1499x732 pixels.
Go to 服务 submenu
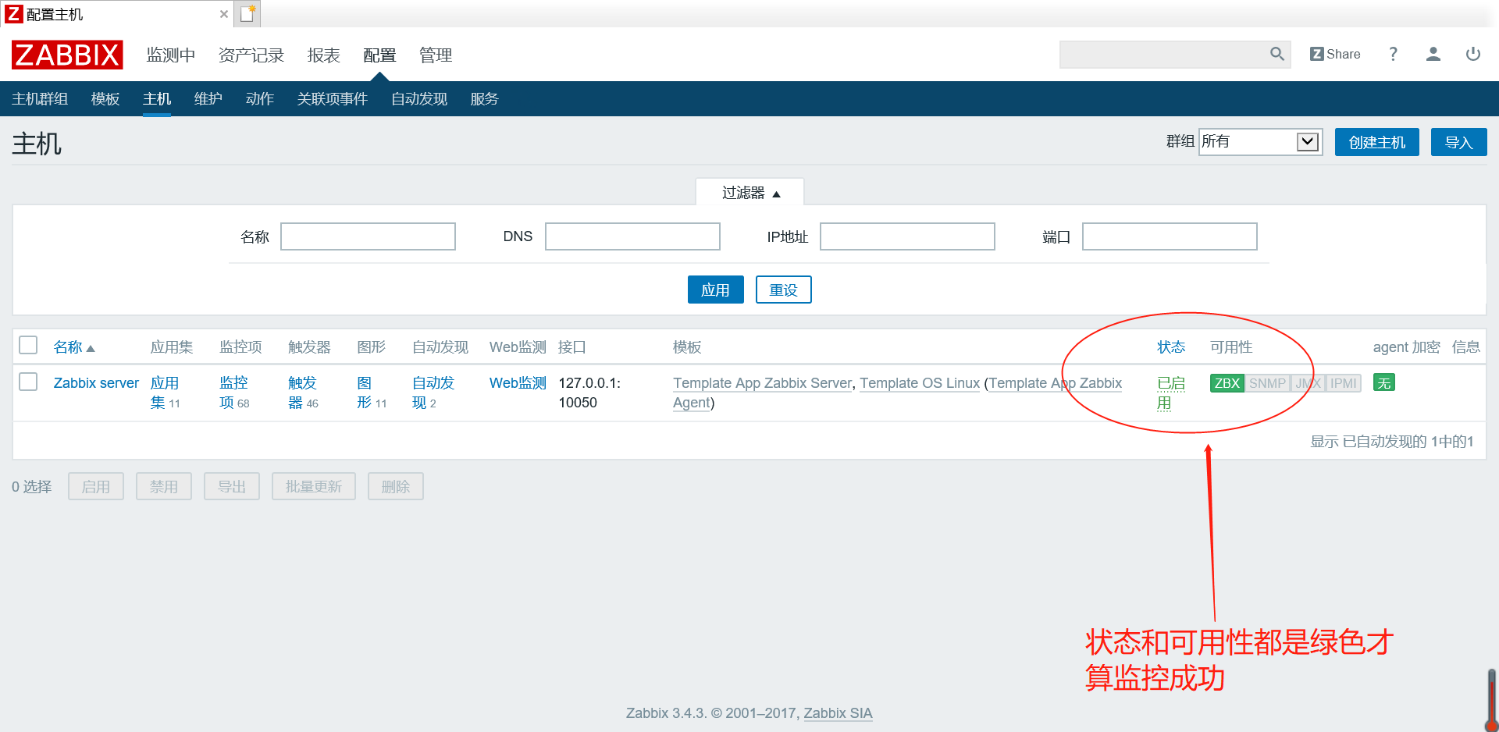(484, 99)
